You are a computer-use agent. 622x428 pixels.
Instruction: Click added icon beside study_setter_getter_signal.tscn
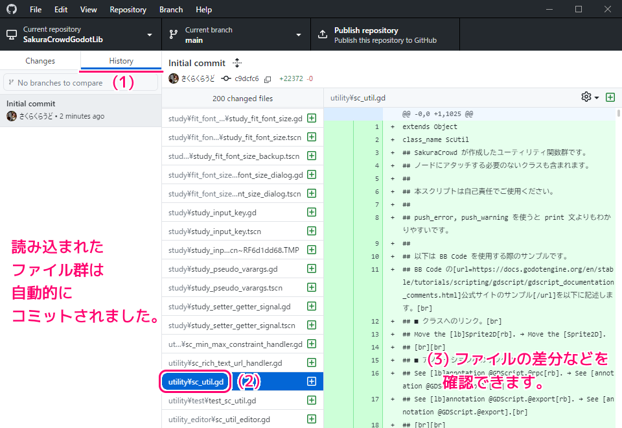[312, 325]
